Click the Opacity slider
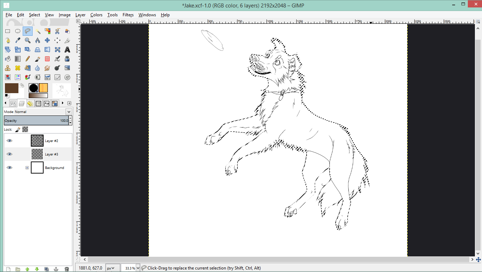The width and height of the screenshot is (482, 272). pos(35,121)
